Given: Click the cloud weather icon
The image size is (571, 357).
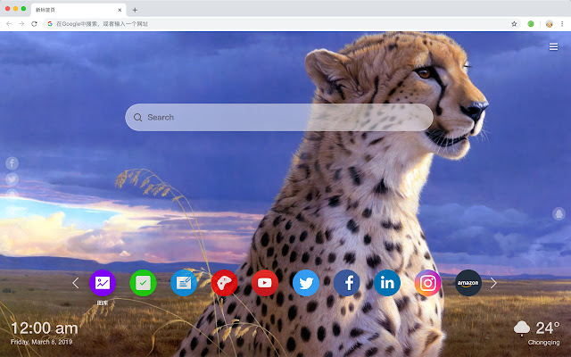Looking at the screenshot, I should point(522,328).
